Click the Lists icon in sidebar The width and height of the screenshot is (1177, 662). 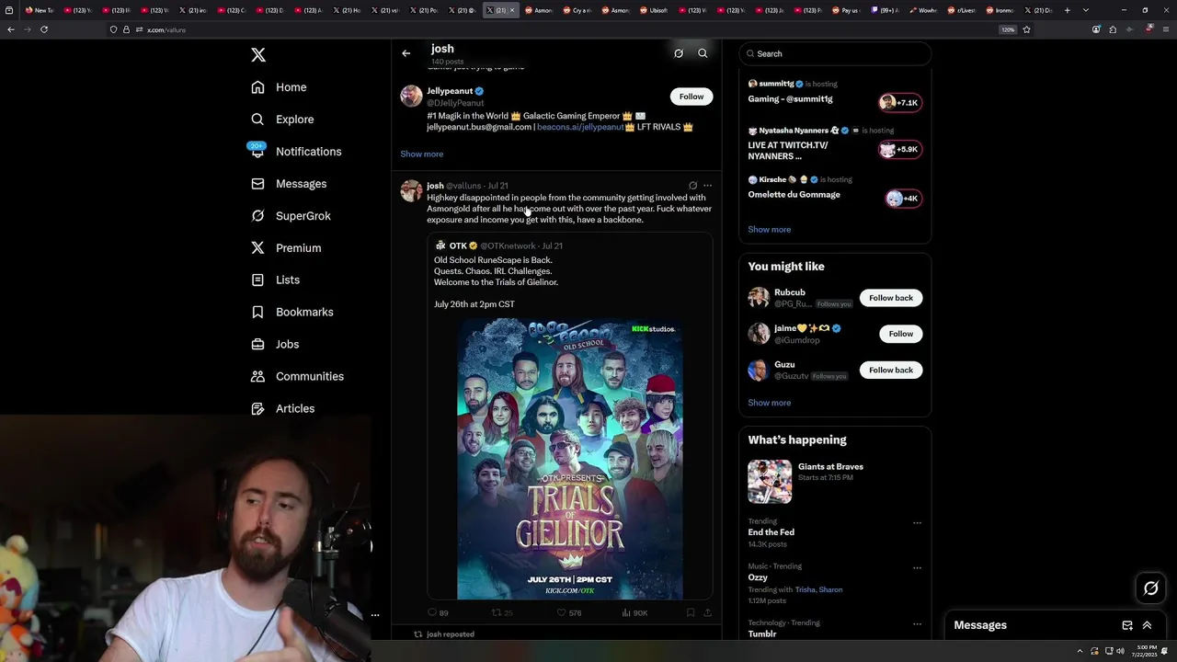coord(257,280)
